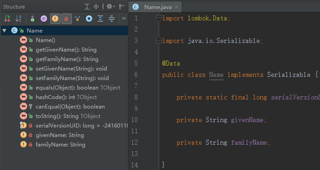Viewport: 320px width, 170px height.
Task: Click method icon of Name() constructor
Action: coord(24,40)
